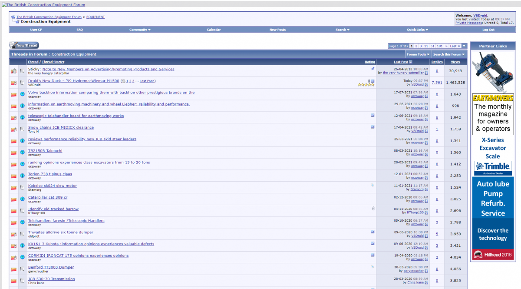
Task: Click The British Construction Equipment Forum header logo
Action: point(44,5)
